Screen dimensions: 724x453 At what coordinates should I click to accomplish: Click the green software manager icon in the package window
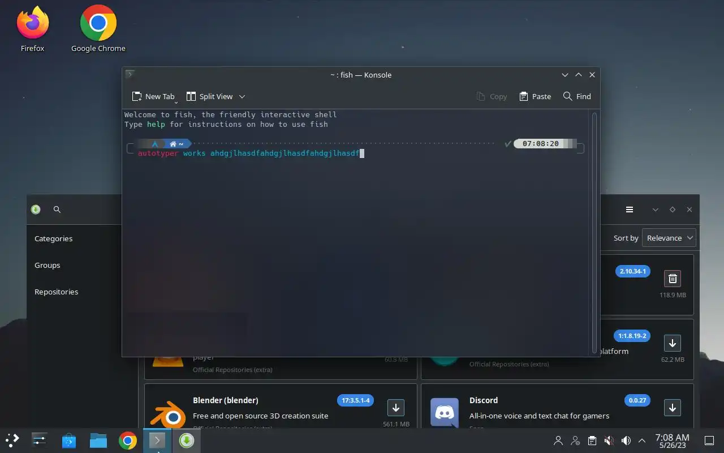pyautogui.click(x=36, y=210)
